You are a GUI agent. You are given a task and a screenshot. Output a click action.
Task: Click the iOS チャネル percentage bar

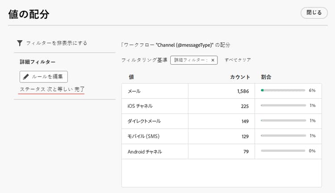pyautogui.click(x=283, y=105)
